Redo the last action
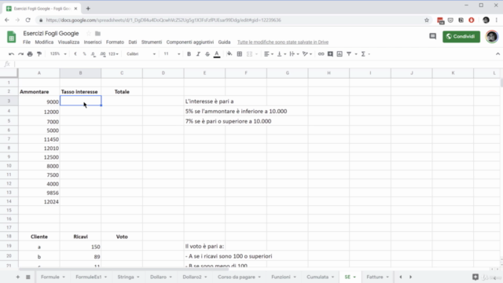This screenshot has height=283, width=503. (20, 54)
